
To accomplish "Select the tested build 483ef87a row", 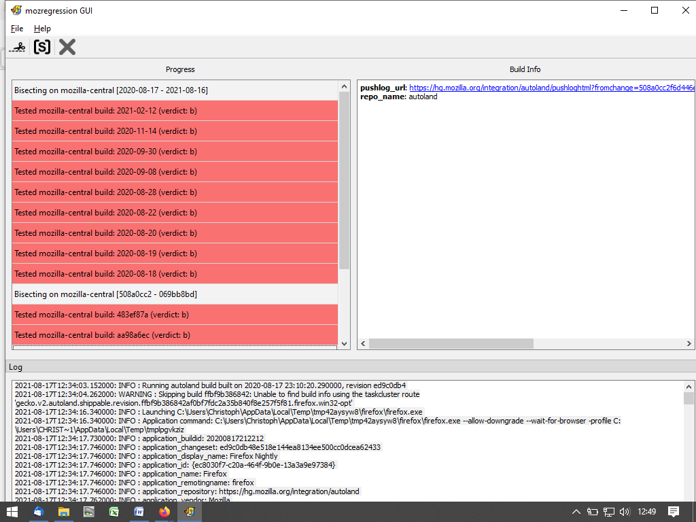I will 175,315.
